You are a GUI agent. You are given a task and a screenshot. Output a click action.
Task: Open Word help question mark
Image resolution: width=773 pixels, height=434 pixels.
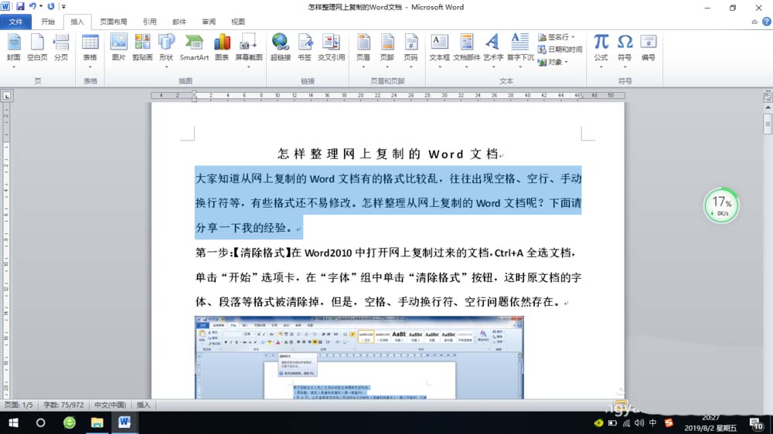(767, 22)
